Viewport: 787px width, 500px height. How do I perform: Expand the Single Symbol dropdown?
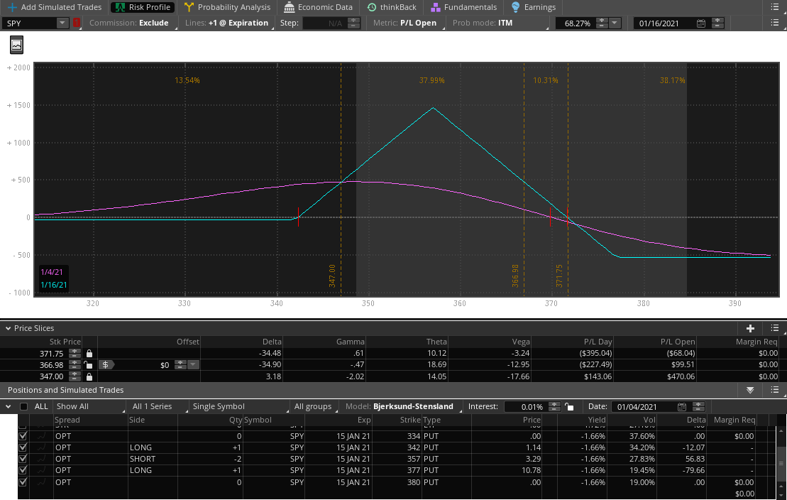pos(238,407)
